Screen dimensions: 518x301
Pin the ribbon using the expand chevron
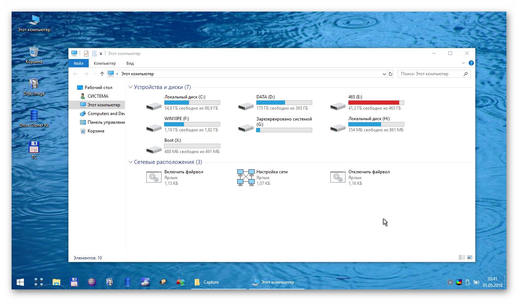pos(463,63)
